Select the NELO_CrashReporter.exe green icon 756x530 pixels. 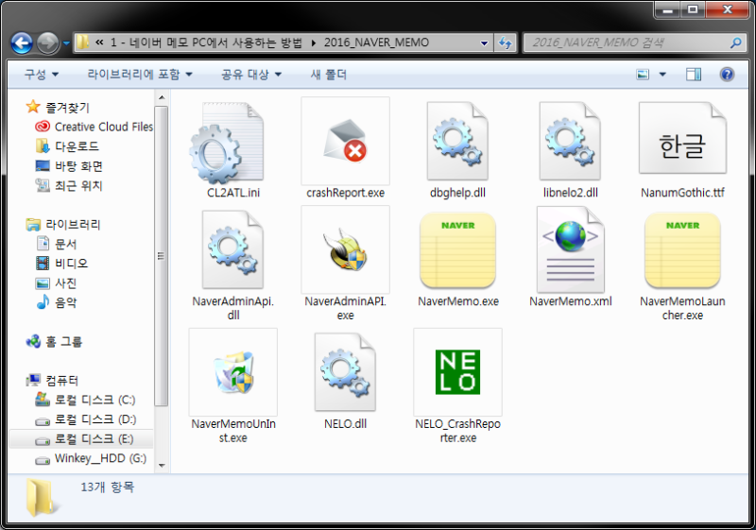click(x=457, y=372)
